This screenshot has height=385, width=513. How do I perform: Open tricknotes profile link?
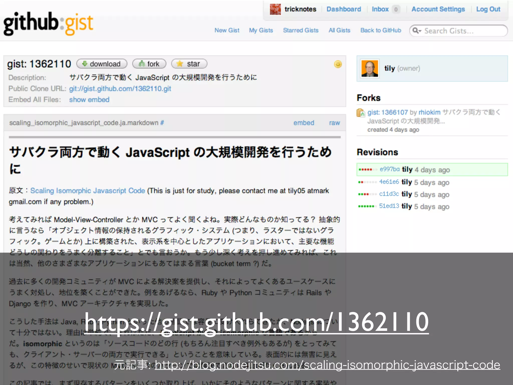click(x=300, y=9)
